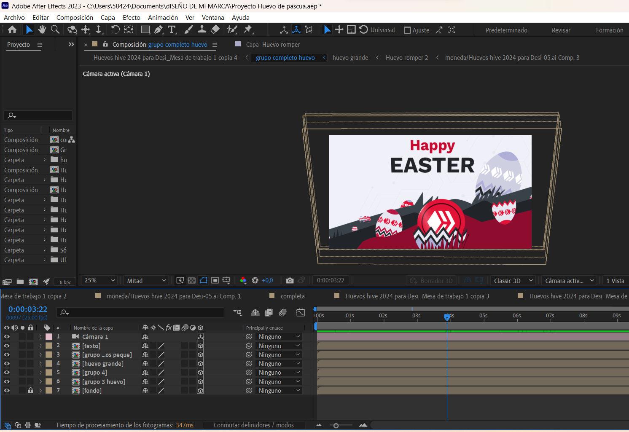Enable the Ajuste snapping checkbox
This screenshot has height=432, width=629.
(407, 30)
